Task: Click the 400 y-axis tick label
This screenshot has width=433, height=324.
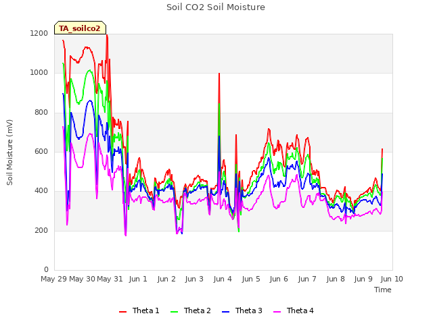Action: [x=41, y=191]
